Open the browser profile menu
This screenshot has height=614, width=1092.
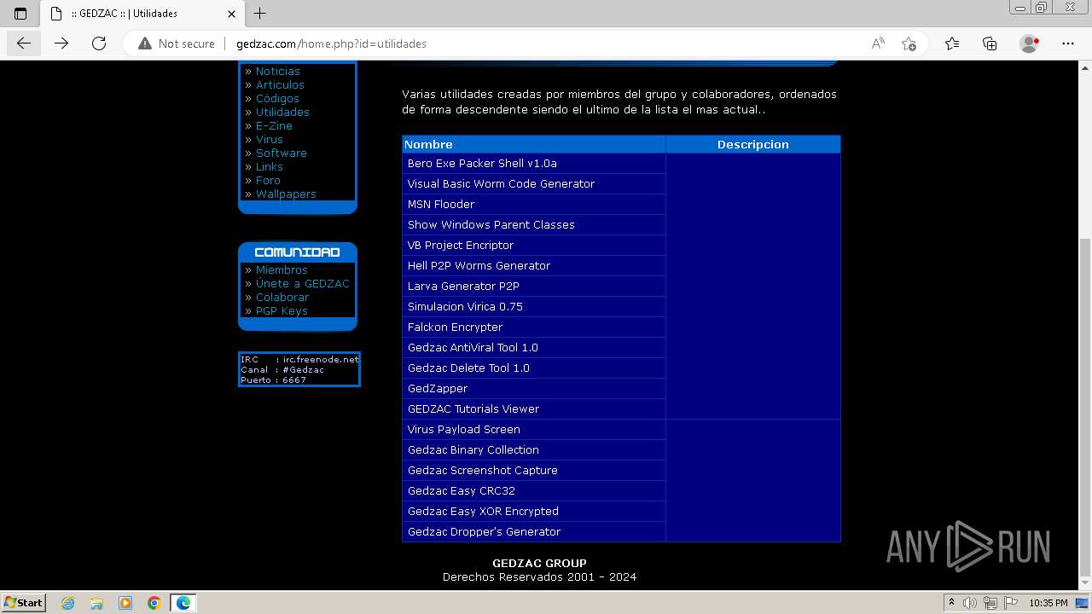point(1029,43)
